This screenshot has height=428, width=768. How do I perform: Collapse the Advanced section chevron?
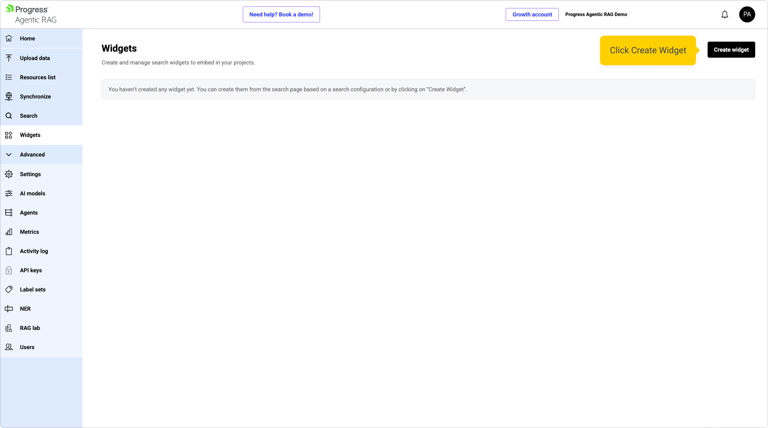pos(9,155)
